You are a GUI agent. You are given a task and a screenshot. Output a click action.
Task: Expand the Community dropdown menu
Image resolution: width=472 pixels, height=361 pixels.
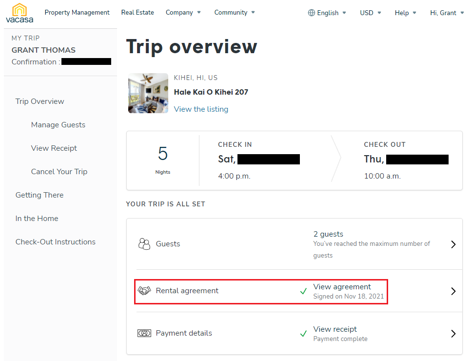coord(235,12)
